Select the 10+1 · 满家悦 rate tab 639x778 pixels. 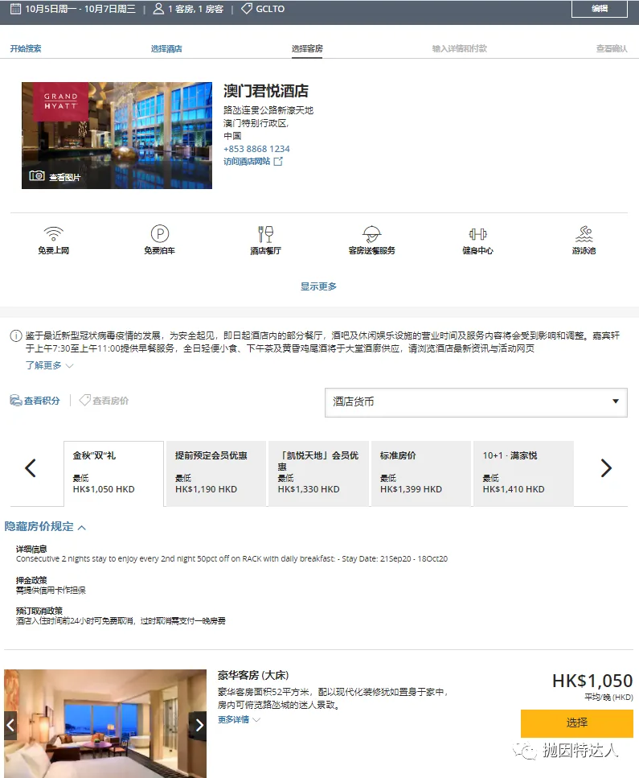pos(523,473)
